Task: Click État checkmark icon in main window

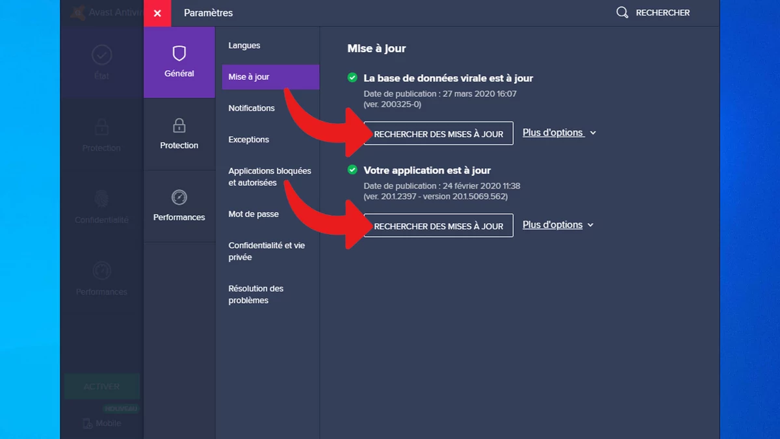Action: (101, 55)
